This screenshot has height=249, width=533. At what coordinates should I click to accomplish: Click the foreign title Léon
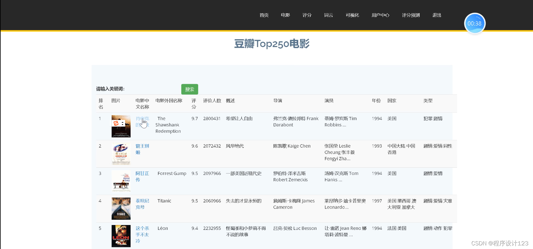162,228
